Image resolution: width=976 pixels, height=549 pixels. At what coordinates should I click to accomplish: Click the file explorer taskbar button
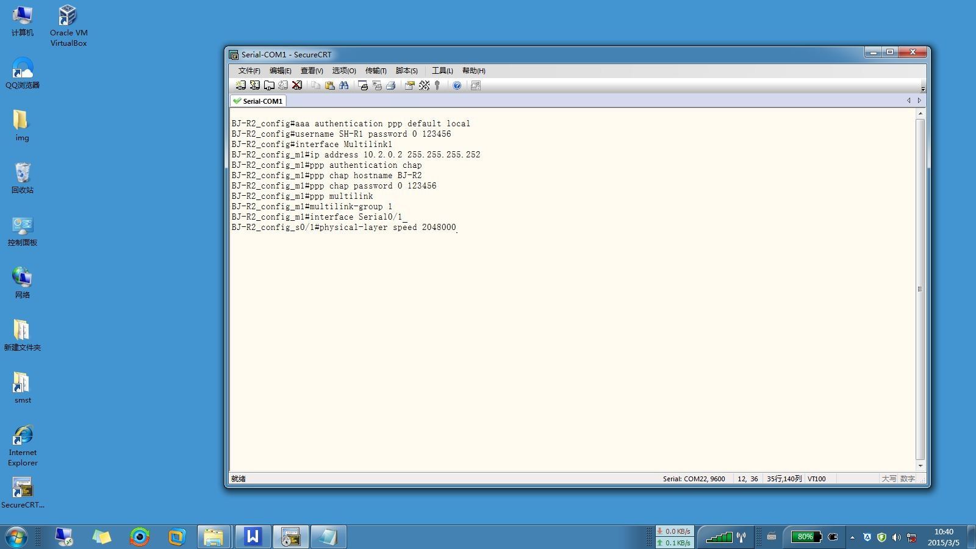coord(213,537)
